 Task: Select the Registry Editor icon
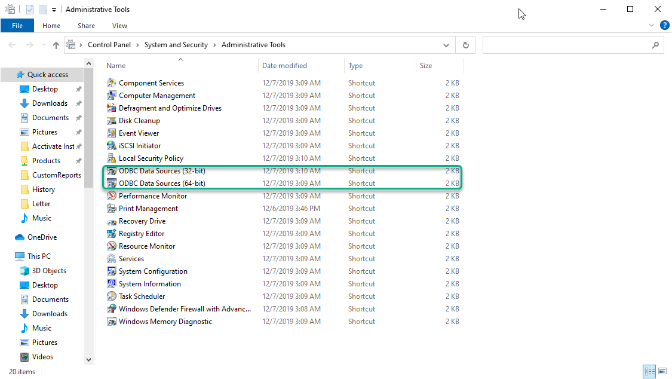tap(112, 233)
